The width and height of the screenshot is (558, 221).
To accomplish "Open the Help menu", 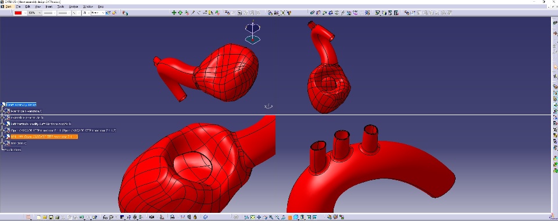I will point(101,6).
